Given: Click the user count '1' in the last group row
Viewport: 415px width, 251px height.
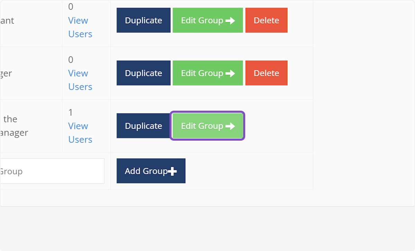Looking at the screenshot, I should coord(71,113).
